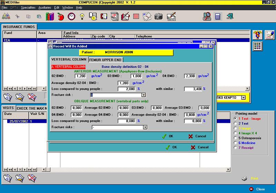
Task: Expand the Fracture risk dropdown
Action: (144, 95)
